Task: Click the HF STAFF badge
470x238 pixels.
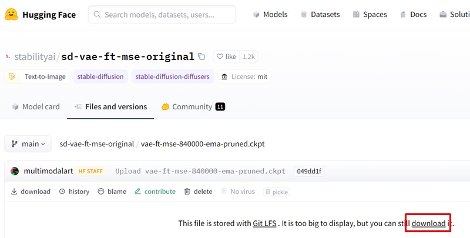Action: click(90, 171)
